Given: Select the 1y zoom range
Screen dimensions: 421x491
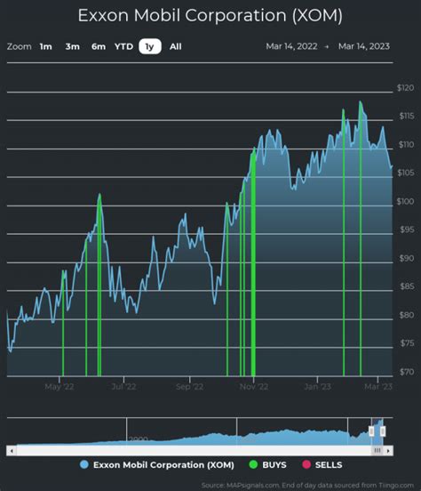Looking at the screenshot, I should click(150, 46).
